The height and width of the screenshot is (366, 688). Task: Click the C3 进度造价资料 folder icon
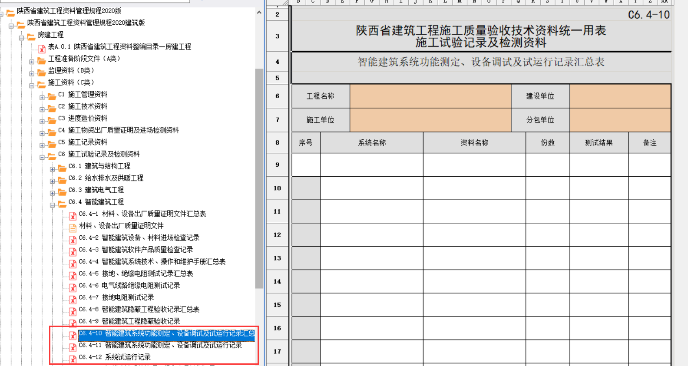click(52, 120)
